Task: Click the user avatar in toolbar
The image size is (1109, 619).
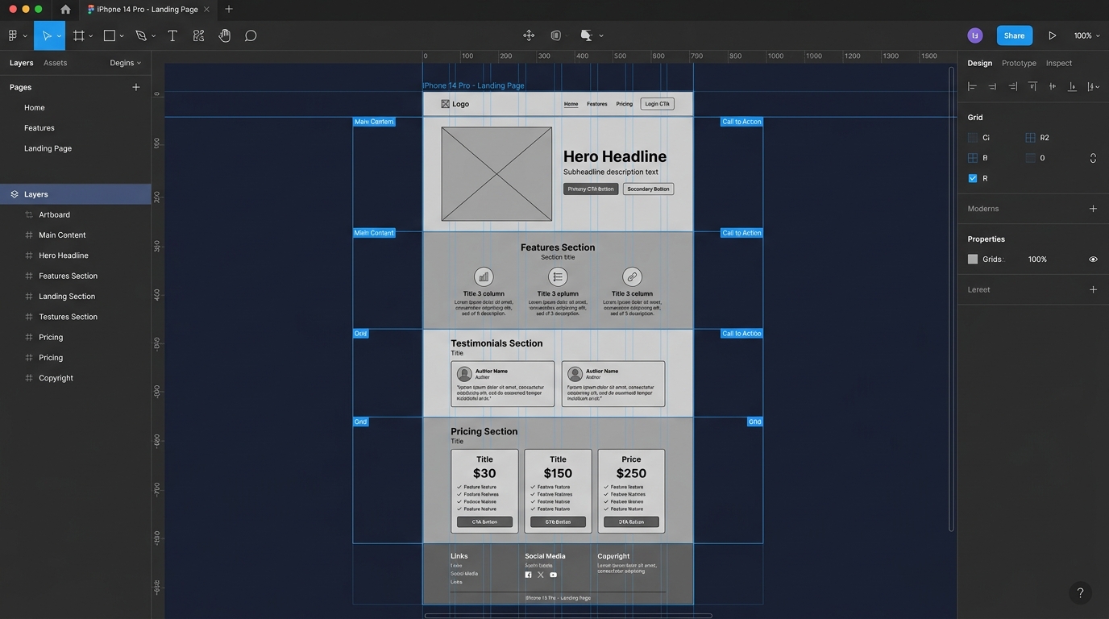Action: 975,35
